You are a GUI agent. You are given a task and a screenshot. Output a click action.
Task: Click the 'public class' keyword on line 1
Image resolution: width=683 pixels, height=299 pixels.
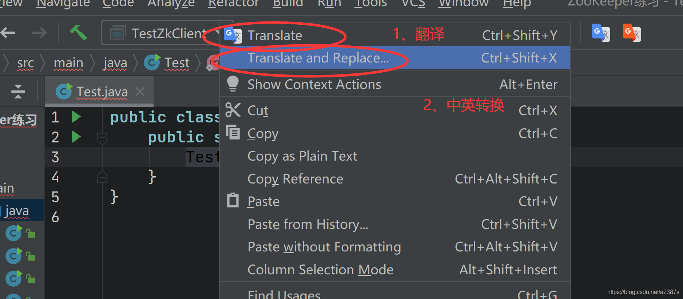165,117
